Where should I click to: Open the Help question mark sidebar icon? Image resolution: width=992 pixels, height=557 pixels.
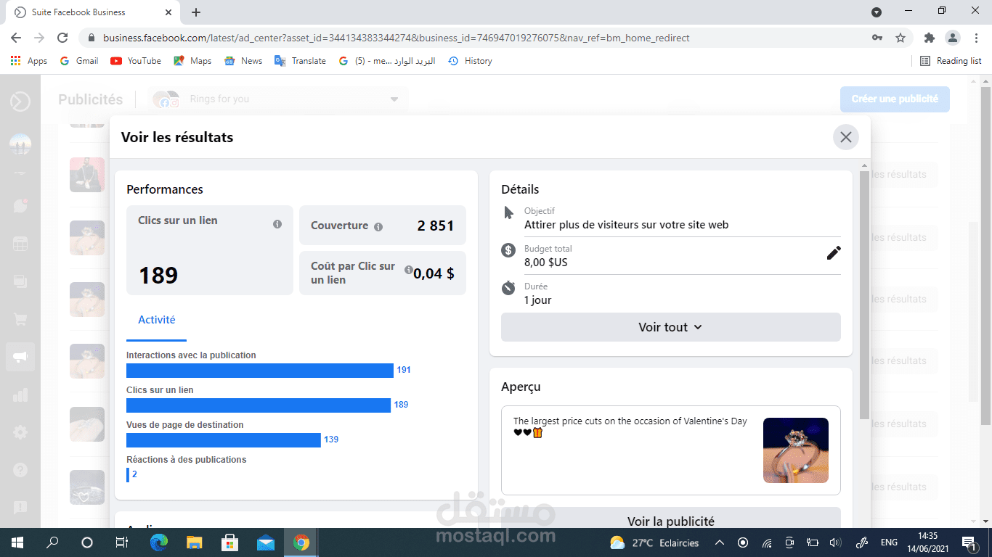(x=20, y=470)
